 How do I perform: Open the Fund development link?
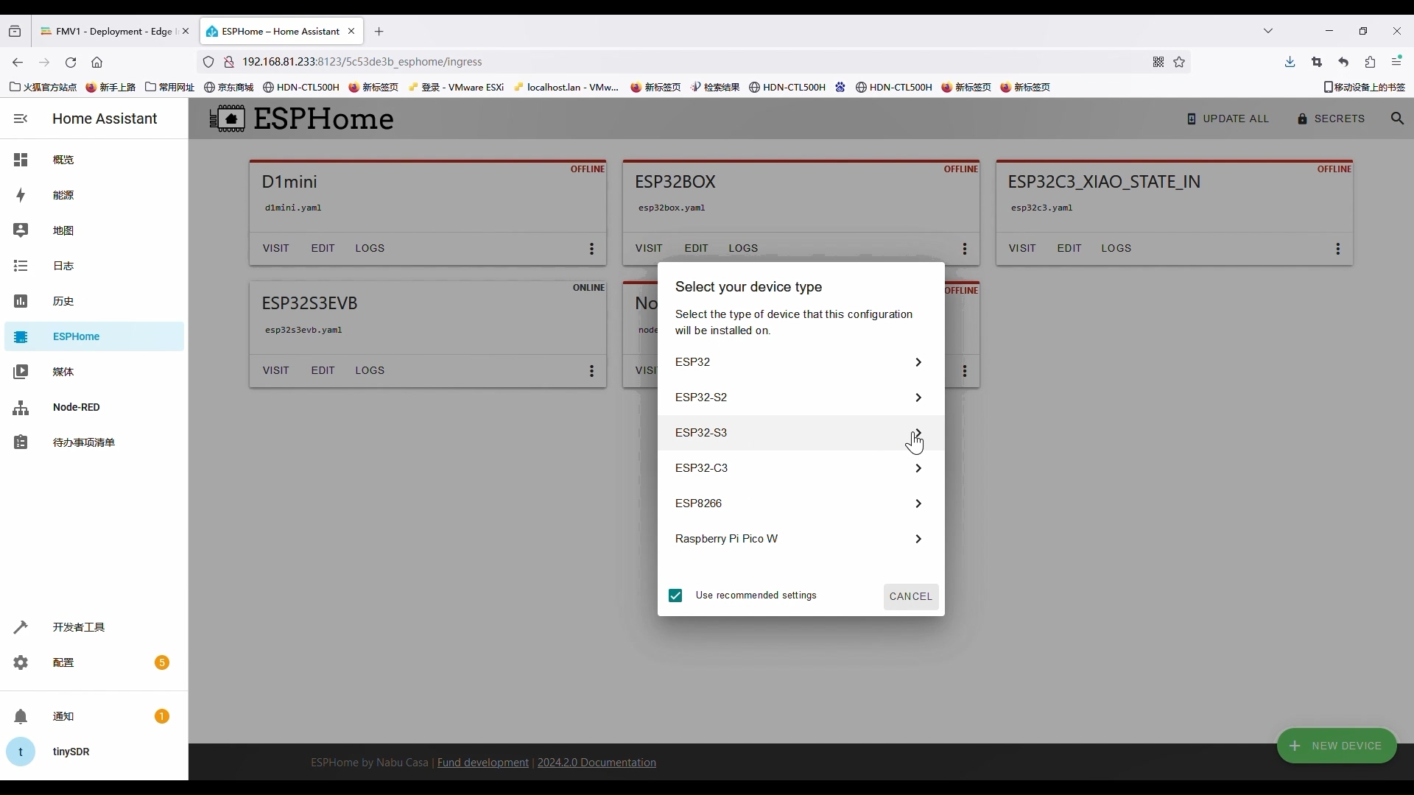pyautogui.click(x=483, y=763)
